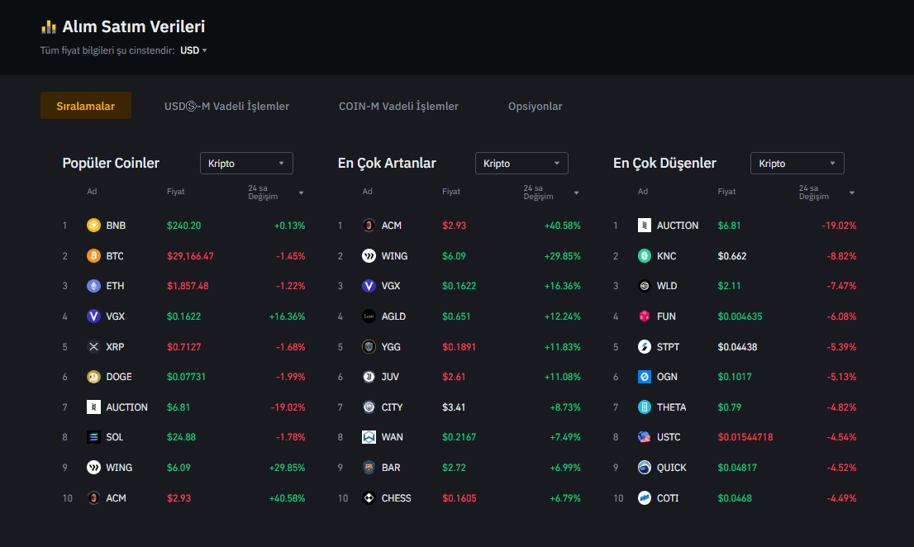Select the Opsiyonlar tab
914x547 pixels.
pos(535,106)
